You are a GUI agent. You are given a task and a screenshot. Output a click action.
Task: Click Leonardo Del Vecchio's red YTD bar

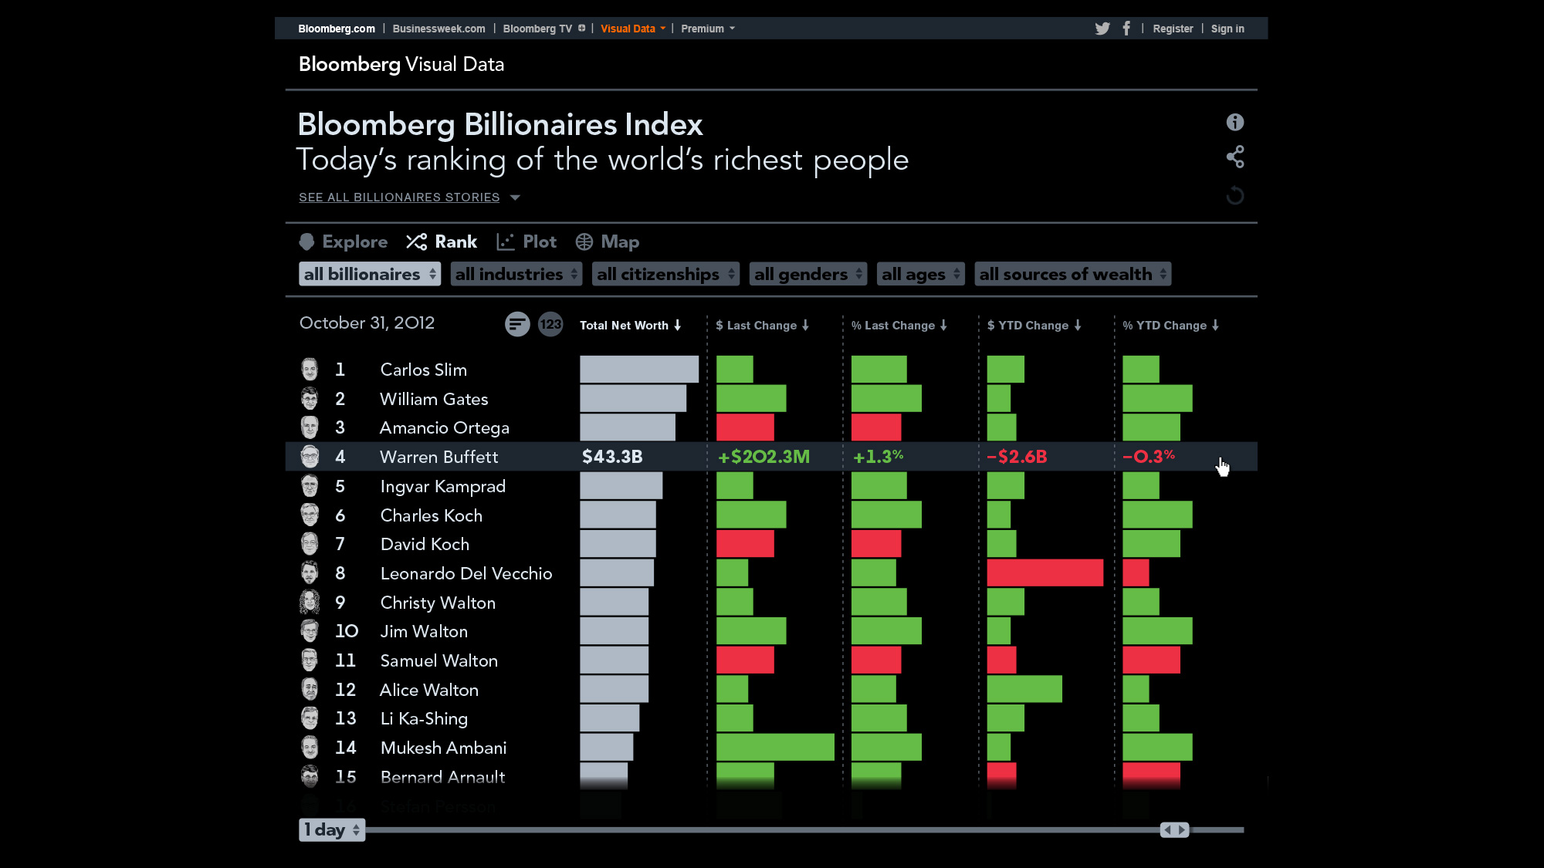[x=1045, y=573]
